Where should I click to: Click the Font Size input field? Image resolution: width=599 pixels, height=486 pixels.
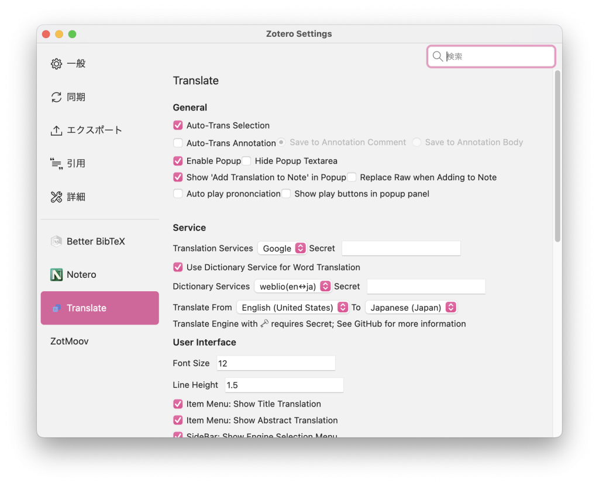click(x=276, y=363)
